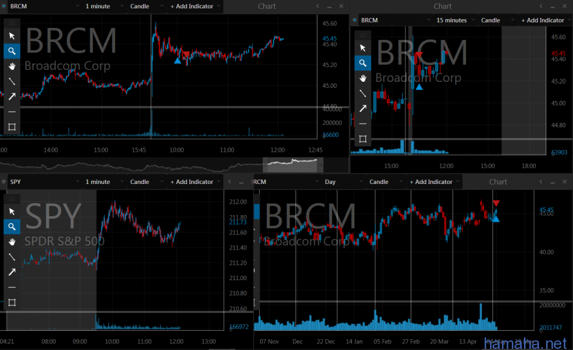Click the toolbar grip handle in SPY chart
573x350 pixels.
[x=12, y=198]
